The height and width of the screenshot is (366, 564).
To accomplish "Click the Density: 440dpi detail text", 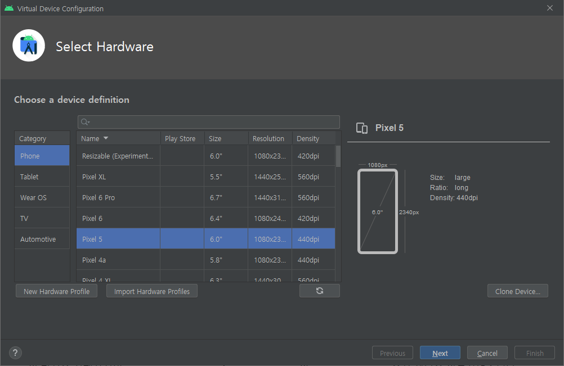I will (x=454, y=197).
